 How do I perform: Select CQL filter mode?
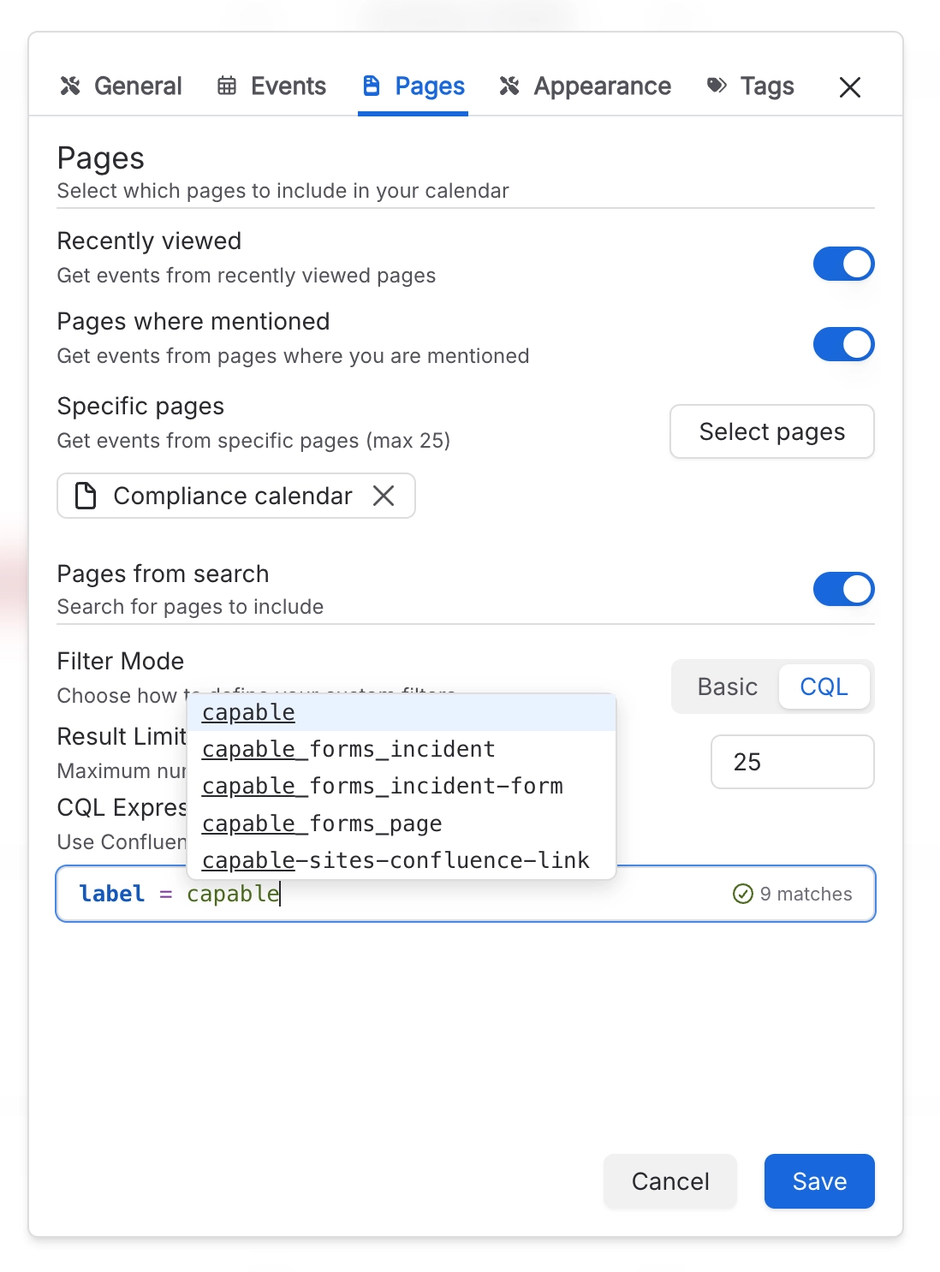tap(824, 687)
